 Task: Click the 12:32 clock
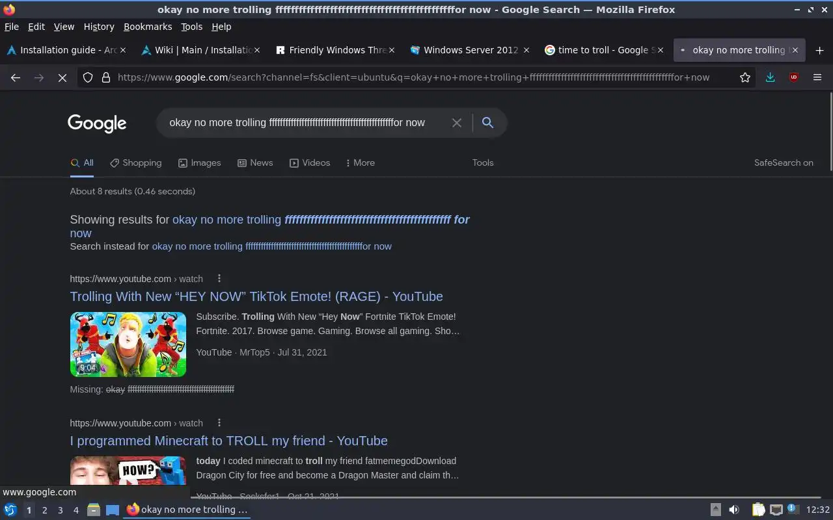tap(817, 510)
